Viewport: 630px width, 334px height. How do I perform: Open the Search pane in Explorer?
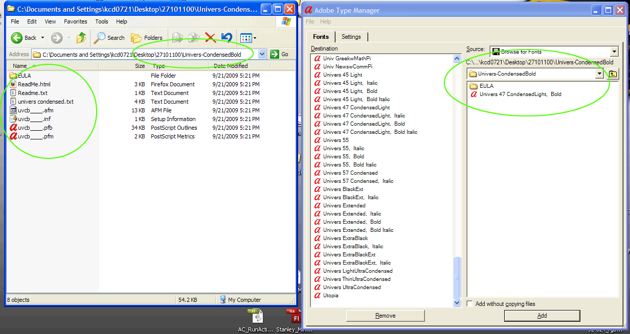(109, 38)
